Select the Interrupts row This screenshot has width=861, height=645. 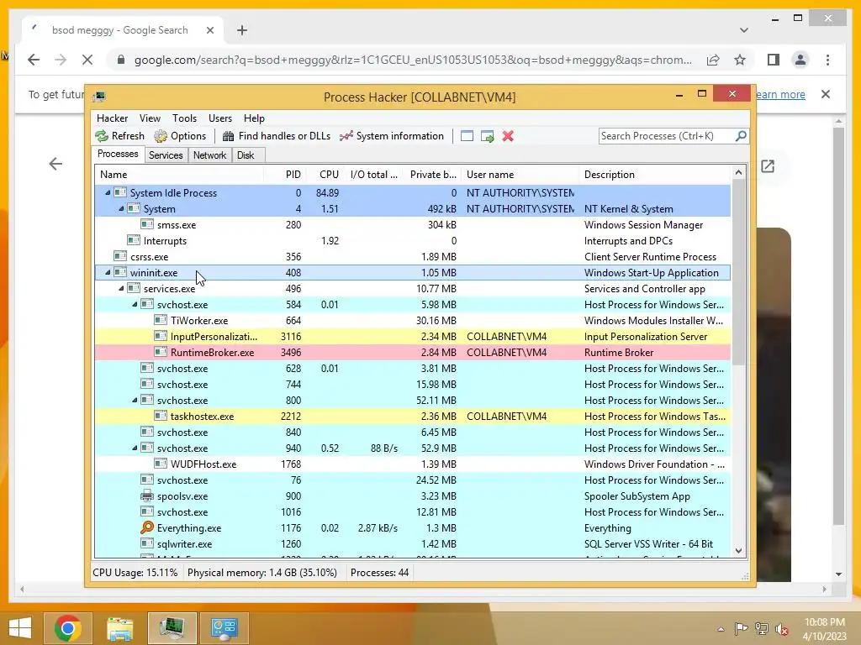[413, 241]
